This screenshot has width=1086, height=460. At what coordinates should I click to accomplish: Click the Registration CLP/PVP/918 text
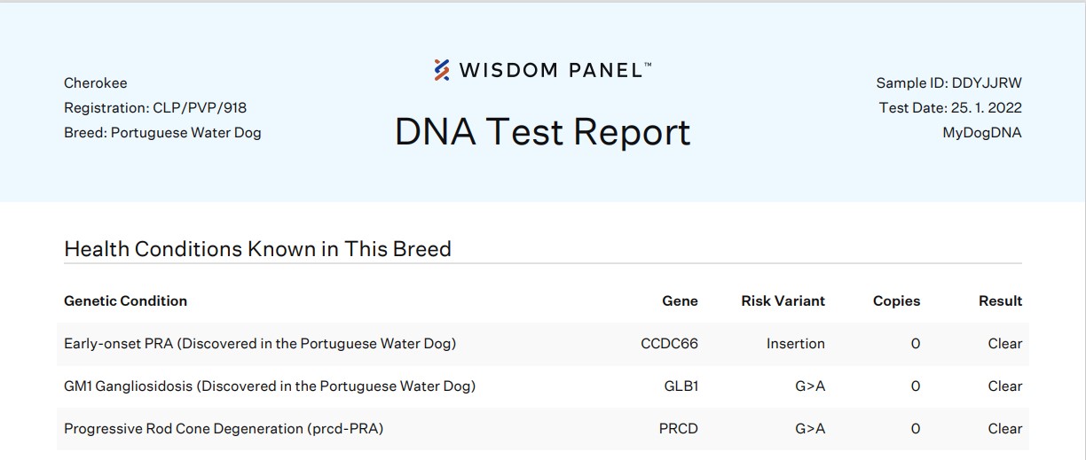click(155, 108)
